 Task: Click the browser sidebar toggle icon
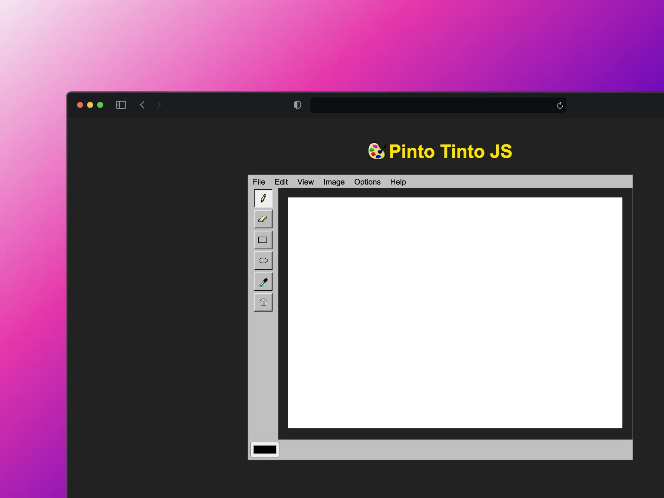pyautogui.click(x=121, y=105)
